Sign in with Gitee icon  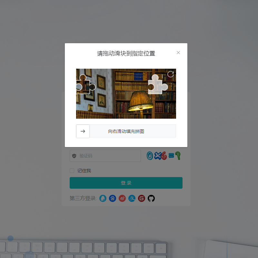click(x=142, y=198)
